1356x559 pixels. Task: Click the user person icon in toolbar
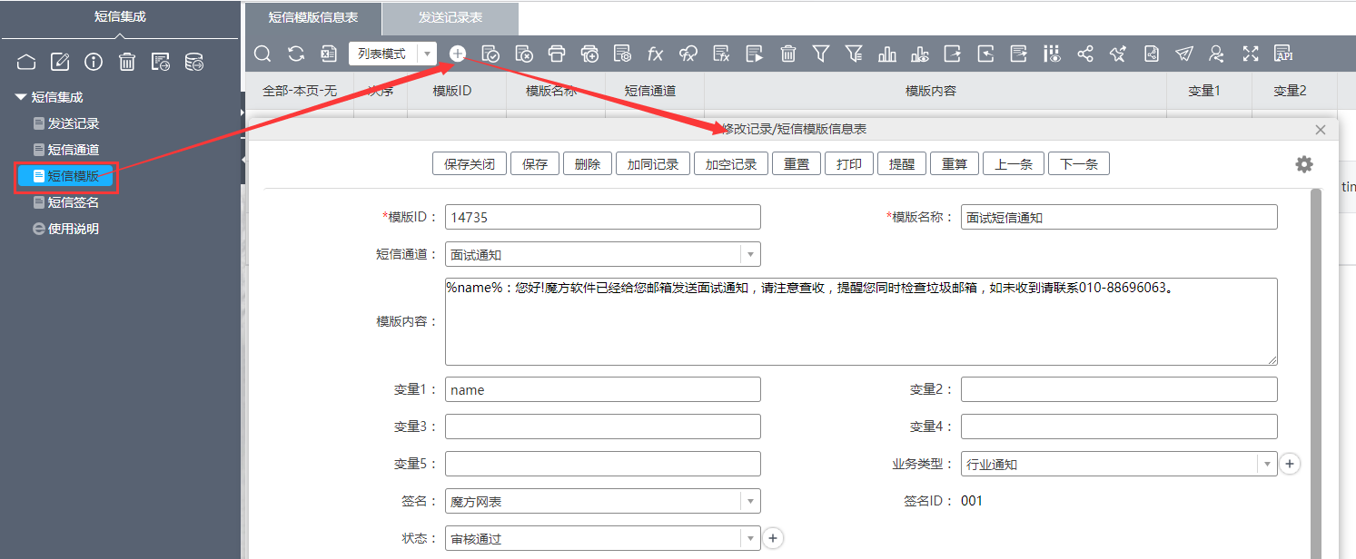pyautogui.click(x=1217, y=54)
